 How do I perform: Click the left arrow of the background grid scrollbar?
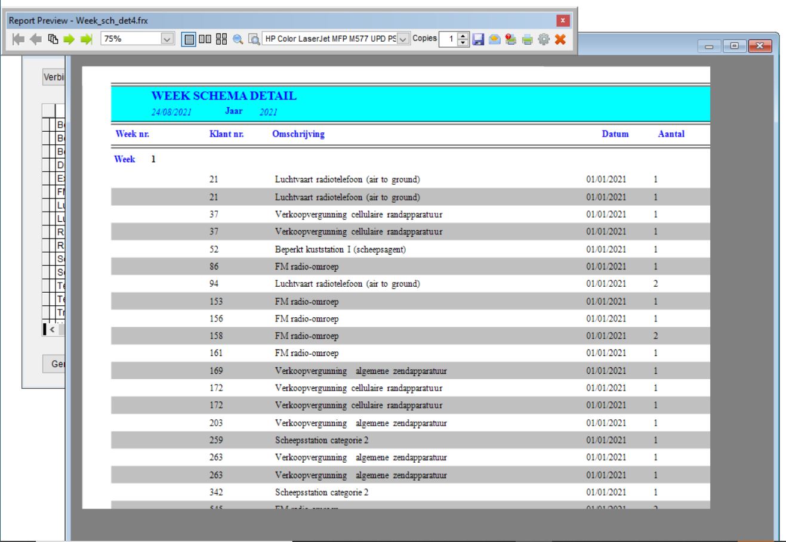51,329
